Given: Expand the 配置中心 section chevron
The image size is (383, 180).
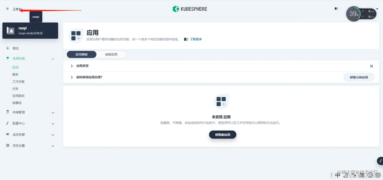Looking at the screenshot, I should click(53, 124).
